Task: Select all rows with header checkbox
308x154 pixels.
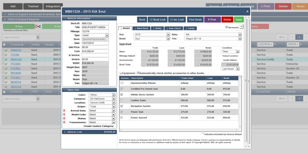Action: (4, 45)
